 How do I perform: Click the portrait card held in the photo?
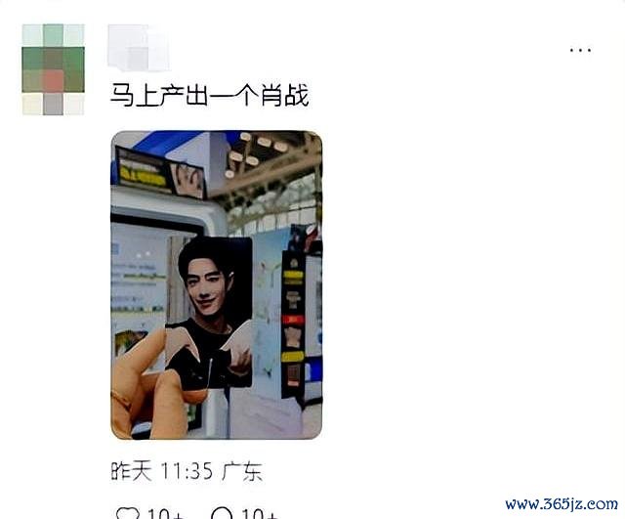(x=209, y=313)
